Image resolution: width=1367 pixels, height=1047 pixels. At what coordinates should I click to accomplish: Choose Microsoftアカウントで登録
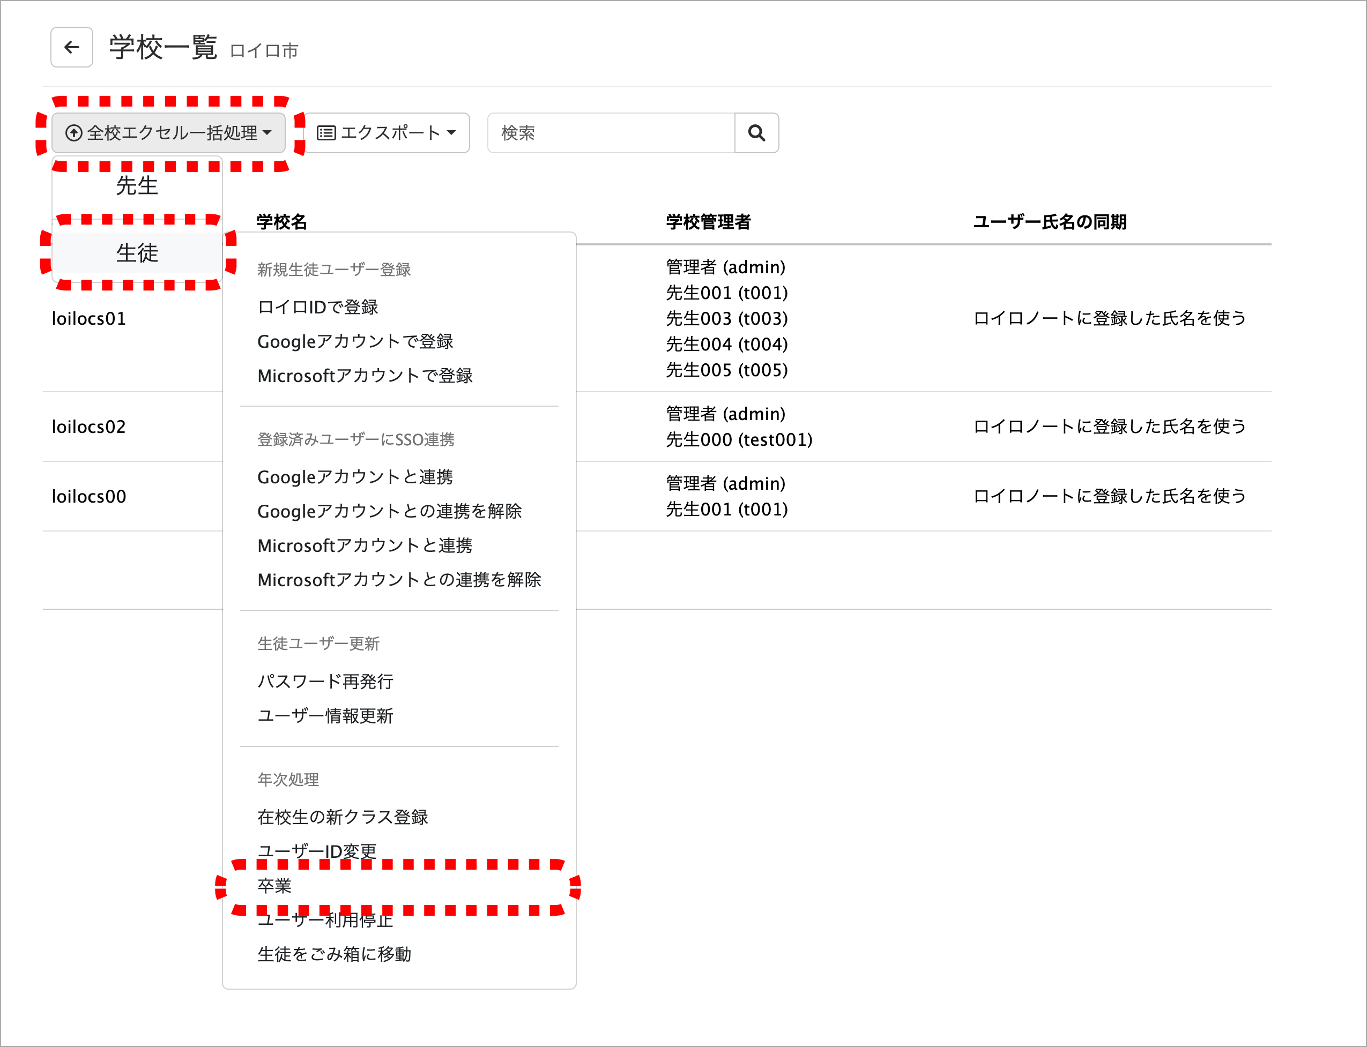(x=365, y=376)
